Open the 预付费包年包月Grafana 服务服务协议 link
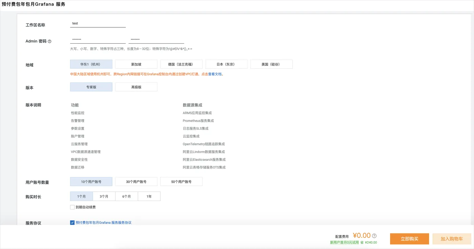Image resolution: width=474 pixels, height=249 pixels. 104,223
